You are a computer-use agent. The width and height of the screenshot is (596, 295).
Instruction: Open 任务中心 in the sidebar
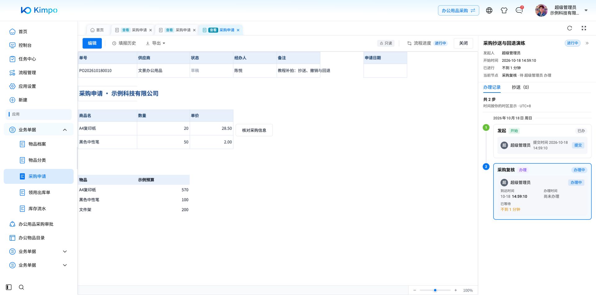(38, 59)
